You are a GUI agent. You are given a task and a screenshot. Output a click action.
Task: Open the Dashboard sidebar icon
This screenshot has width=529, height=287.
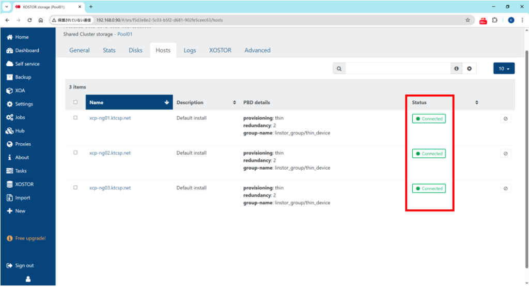coord(10,51)
